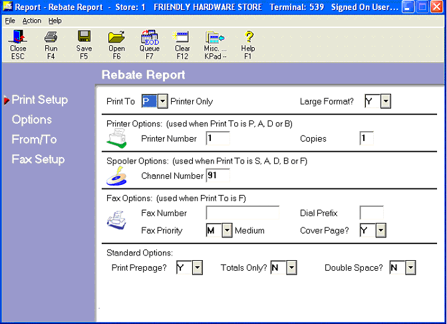Change the Print Prepage dropdown value
The image size is (447, 324).
197,267
